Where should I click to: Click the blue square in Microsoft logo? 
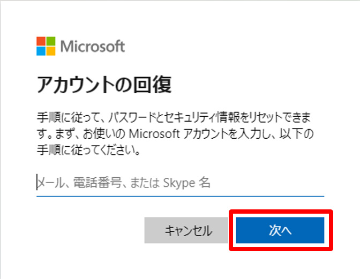pyautogui.click(x=41, y=51)
